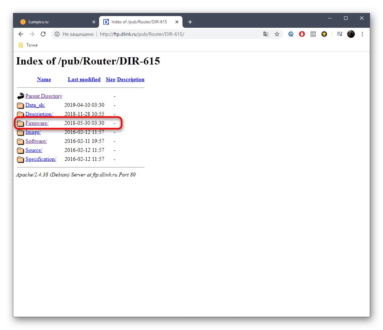Open the translate page icon
This screenshot has width=383, height=330.
(266, 34)
